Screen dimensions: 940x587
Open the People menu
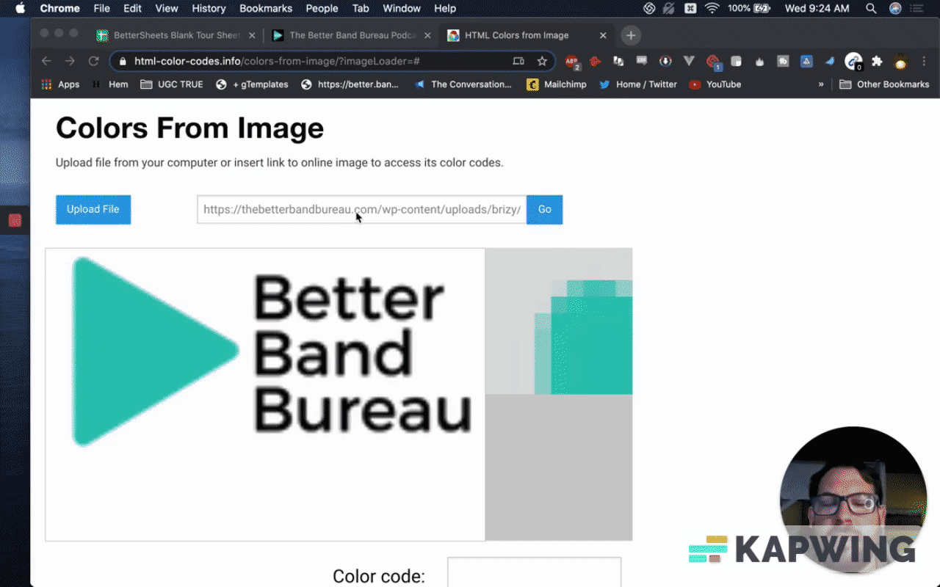click(x=322, y=9)
